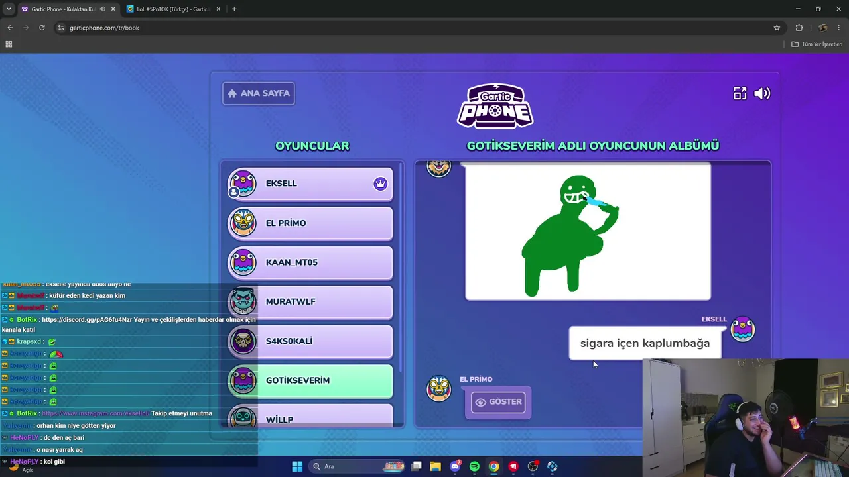Image resolution: width=849 pixels, height=477 pixels.
Task: Click the chat message 'kol gibi'
Action: pyautogui.click(x=53, y=462)
